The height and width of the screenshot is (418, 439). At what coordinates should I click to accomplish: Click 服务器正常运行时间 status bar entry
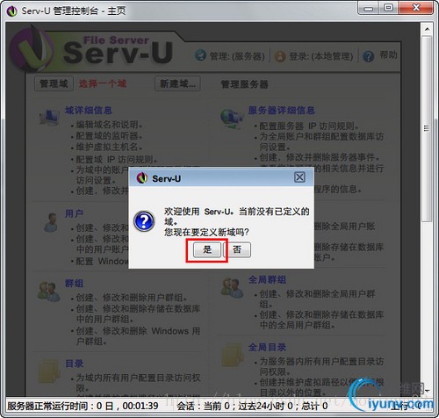coord(83,406)
